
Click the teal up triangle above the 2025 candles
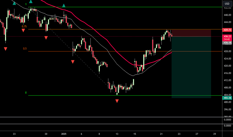[63, 6]
